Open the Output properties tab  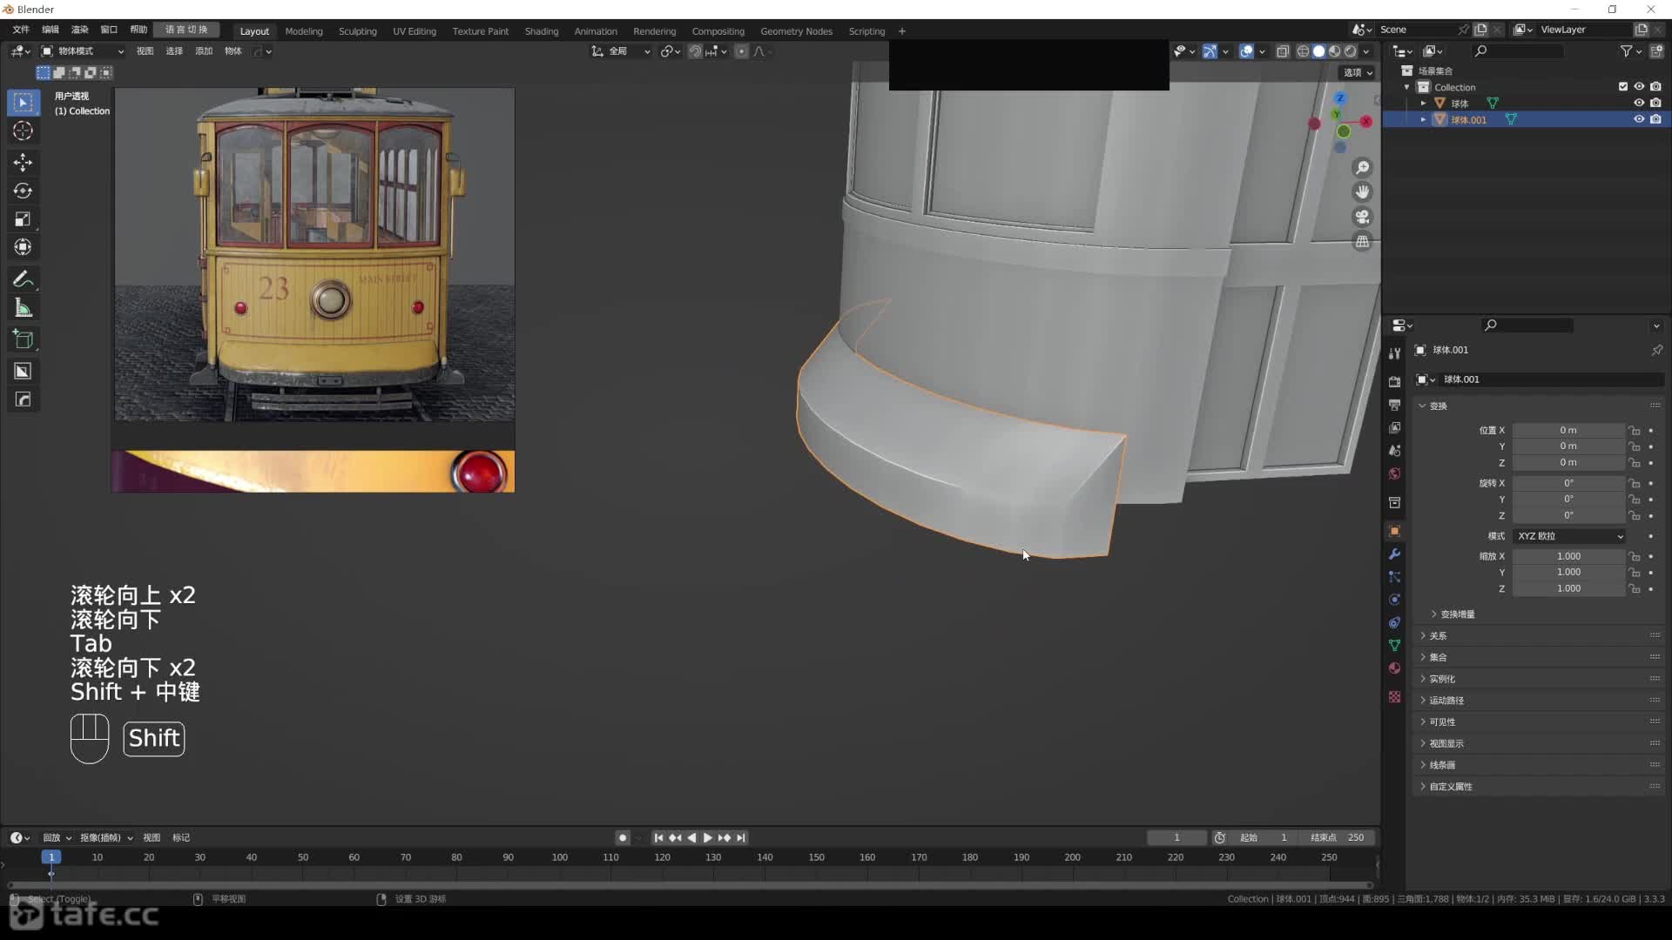[x=1394, y=405]
